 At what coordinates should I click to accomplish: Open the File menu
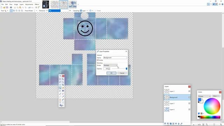2,5
